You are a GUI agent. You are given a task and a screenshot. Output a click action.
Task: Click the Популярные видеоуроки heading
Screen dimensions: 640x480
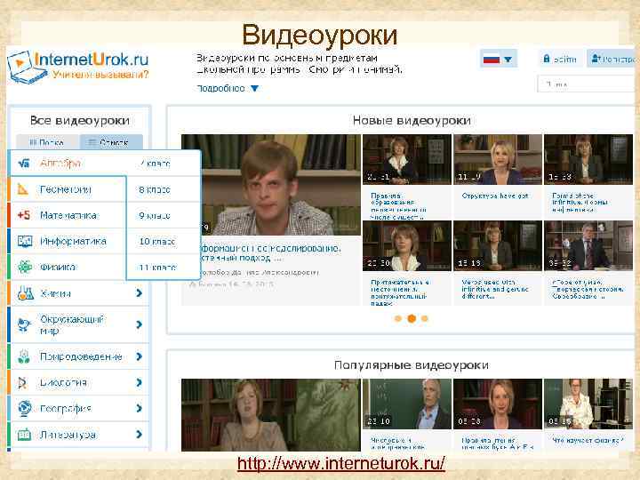pyautogui.click(x=412, y=365)
